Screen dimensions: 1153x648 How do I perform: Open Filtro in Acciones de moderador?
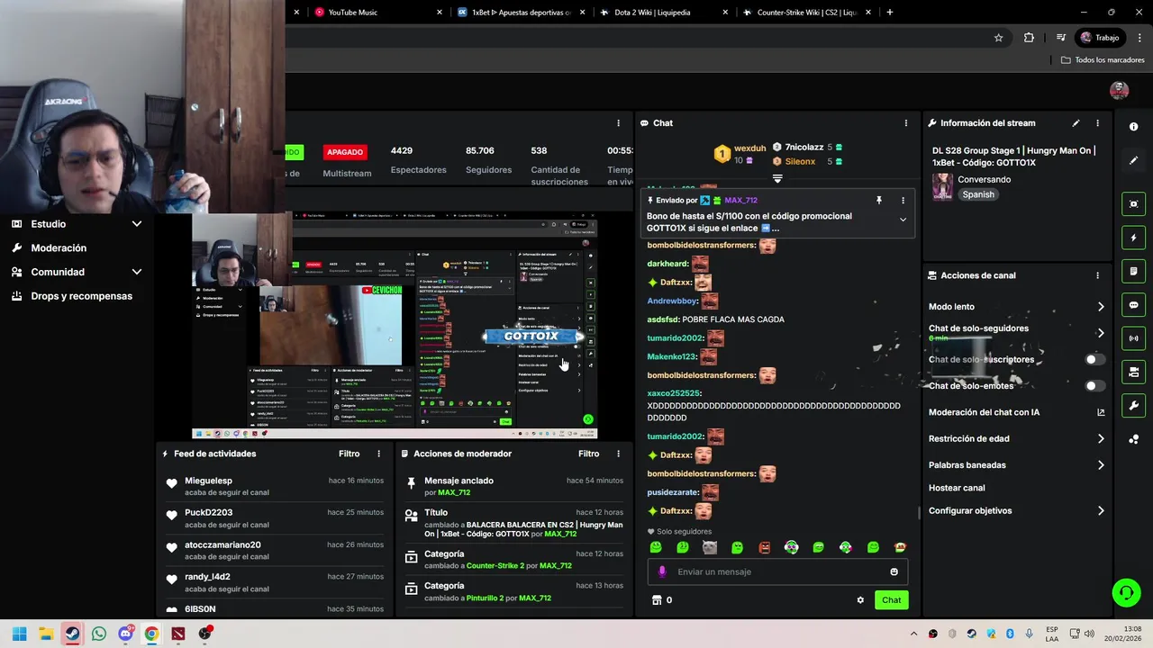[588, 454]
